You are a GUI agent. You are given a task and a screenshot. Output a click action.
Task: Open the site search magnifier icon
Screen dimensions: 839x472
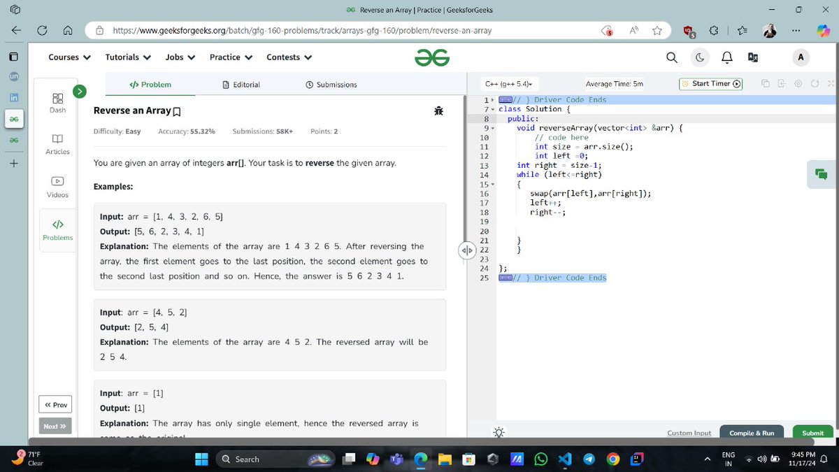pyautogui.click(x=671, y=57)
